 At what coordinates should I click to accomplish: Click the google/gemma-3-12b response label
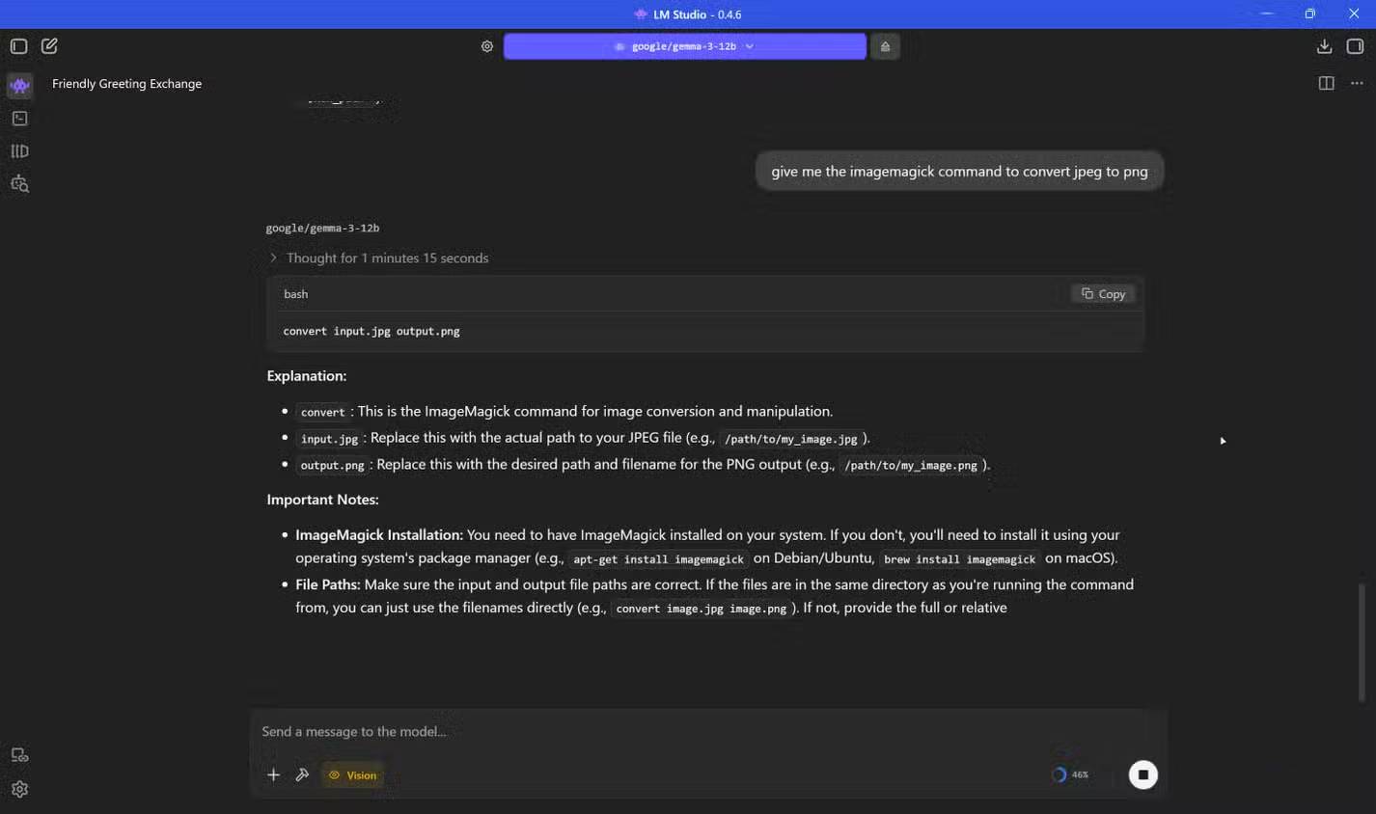[x=322, y=229]
